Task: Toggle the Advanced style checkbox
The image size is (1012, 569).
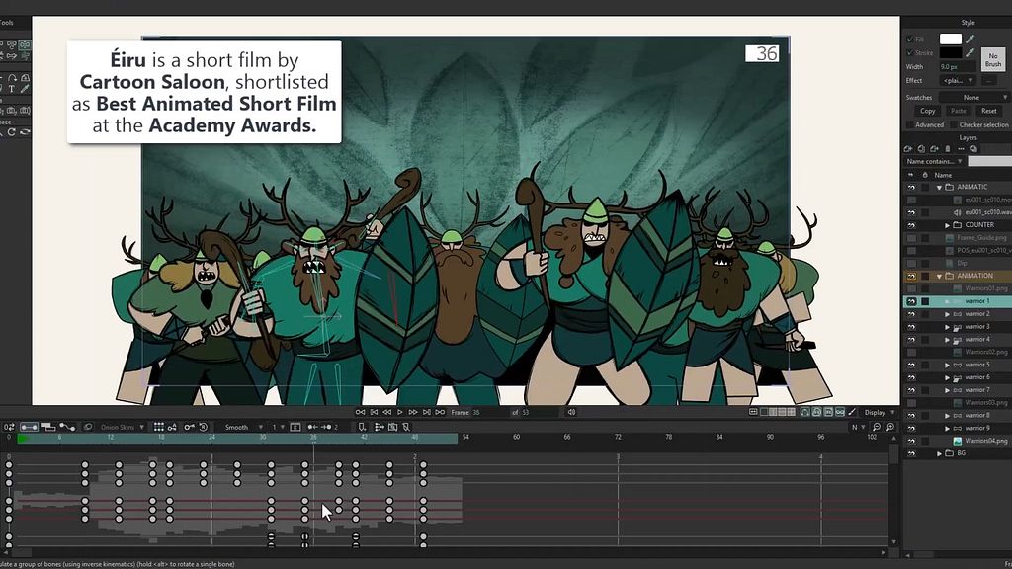Action: (909, 125)
